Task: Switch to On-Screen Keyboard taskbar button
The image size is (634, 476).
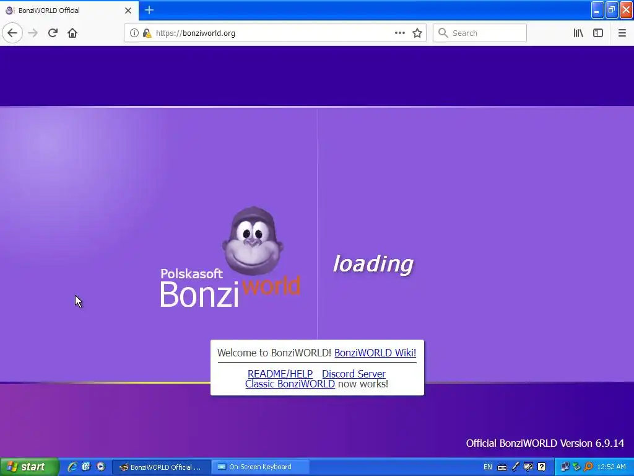Action: point(261,467)
